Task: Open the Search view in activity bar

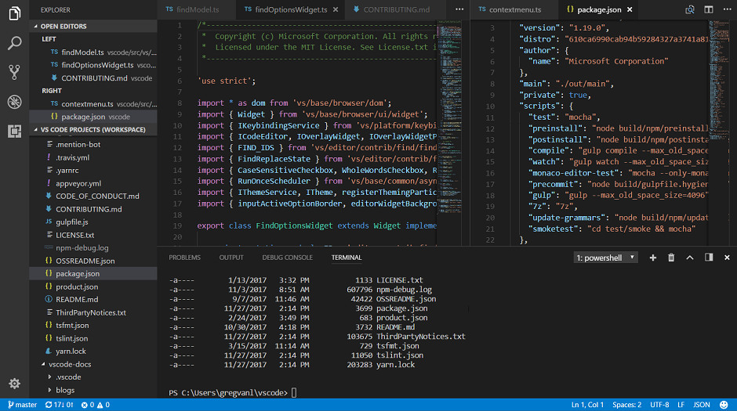Action: [x=15, y=43]
